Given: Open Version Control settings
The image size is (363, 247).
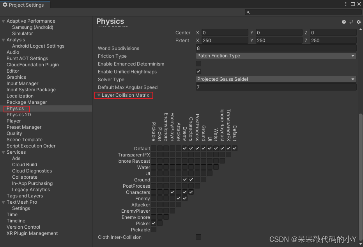Looking at the screenshot, I should (x=23, y=227).
